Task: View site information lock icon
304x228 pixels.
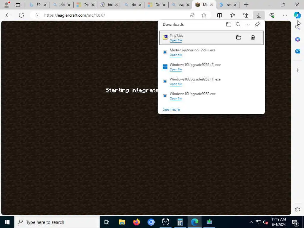Action: coord(37,15)
